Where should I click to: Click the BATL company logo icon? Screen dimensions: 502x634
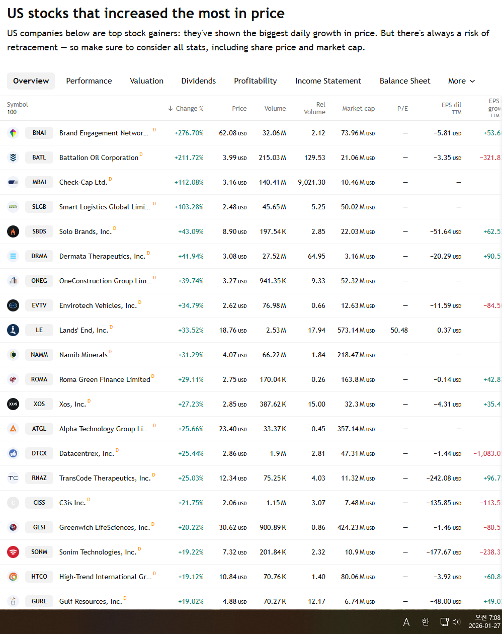(x=13, y=157)
